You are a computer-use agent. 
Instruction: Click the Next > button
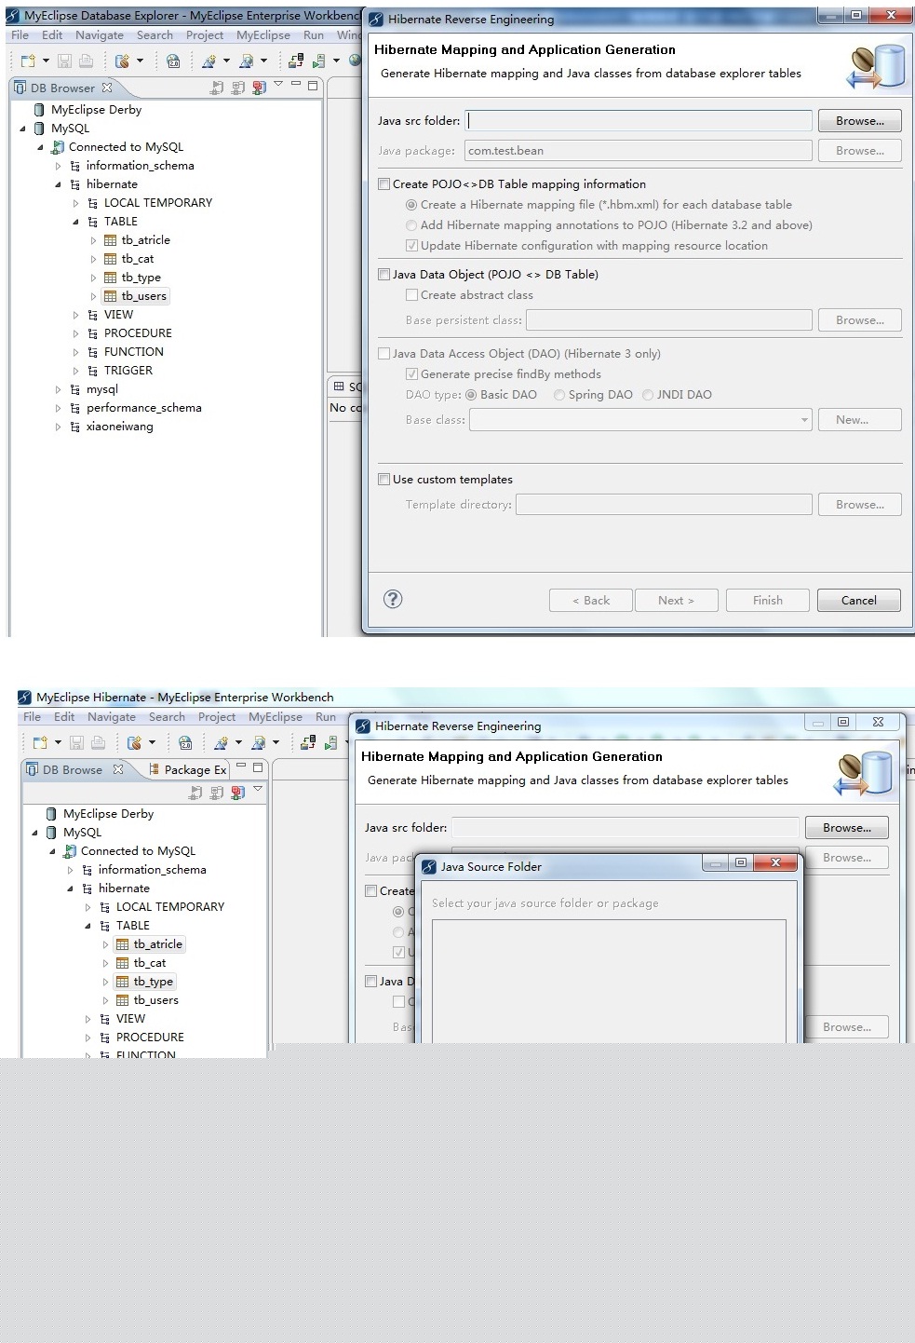point(676,601)
